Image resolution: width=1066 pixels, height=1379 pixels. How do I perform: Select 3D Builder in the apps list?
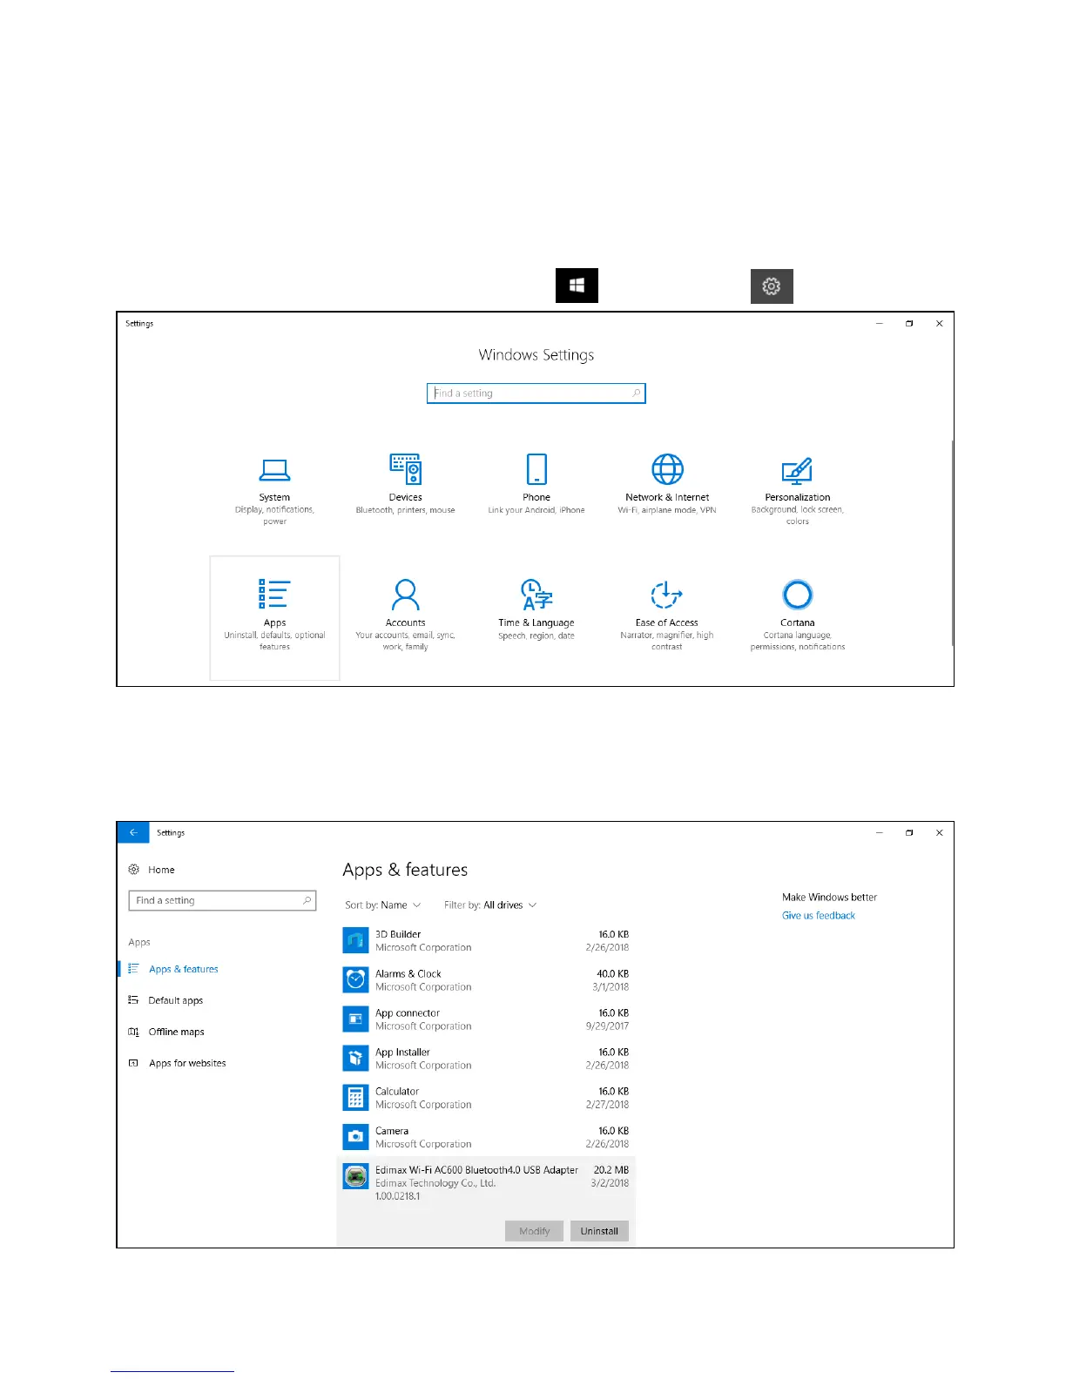coord(486,941)
